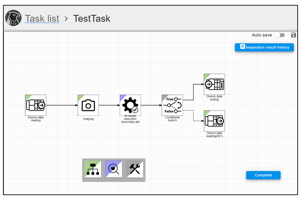Enable the Auto save switch

pyautogui.click(x=280, y=35)
